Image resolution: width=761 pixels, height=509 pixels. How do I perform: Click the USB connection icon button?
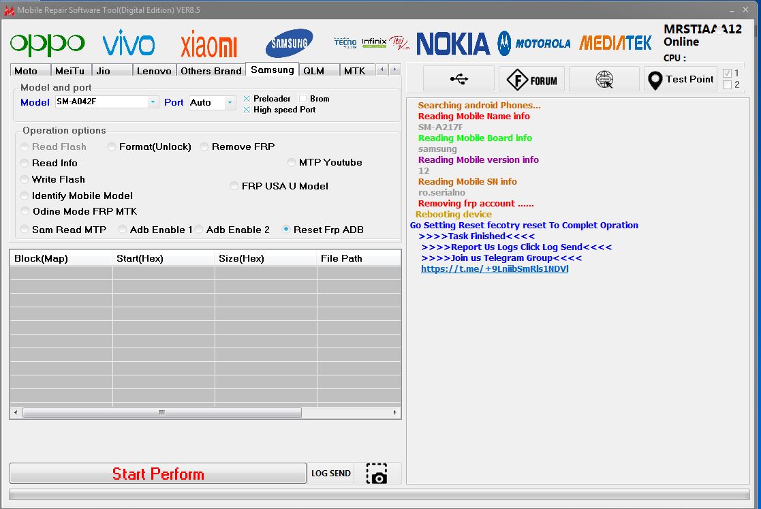click(x=458, y=78)
